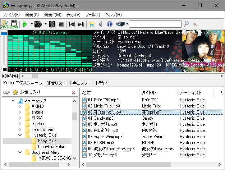Collapse the Hysteric Blue folder
The image size is (225, 170).
pyautogui.click(x=20, y=135)
